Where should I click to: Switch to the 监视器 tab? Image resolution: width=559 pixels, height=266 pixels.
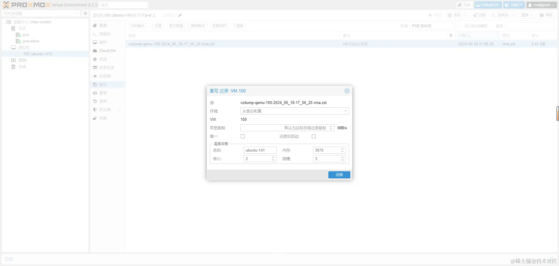(x=108, y=76)
